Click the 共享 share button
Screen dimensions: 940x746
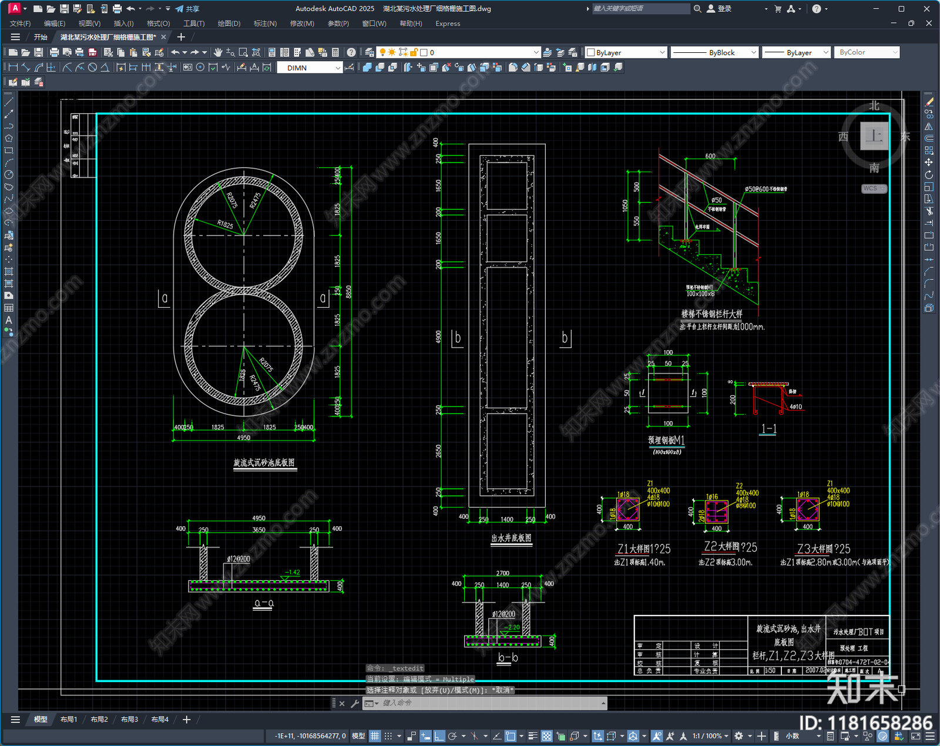coord(187,9)
